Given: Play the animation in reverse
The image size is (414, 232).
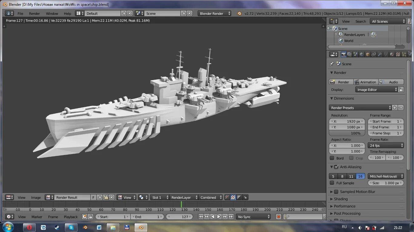Looking at the screenshot, I should pos(213,217).
